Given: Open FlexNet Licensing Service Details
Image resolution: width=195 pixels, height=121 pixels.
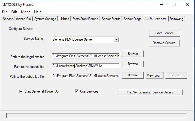Looking at the screenshot, I should coord(150,92).
